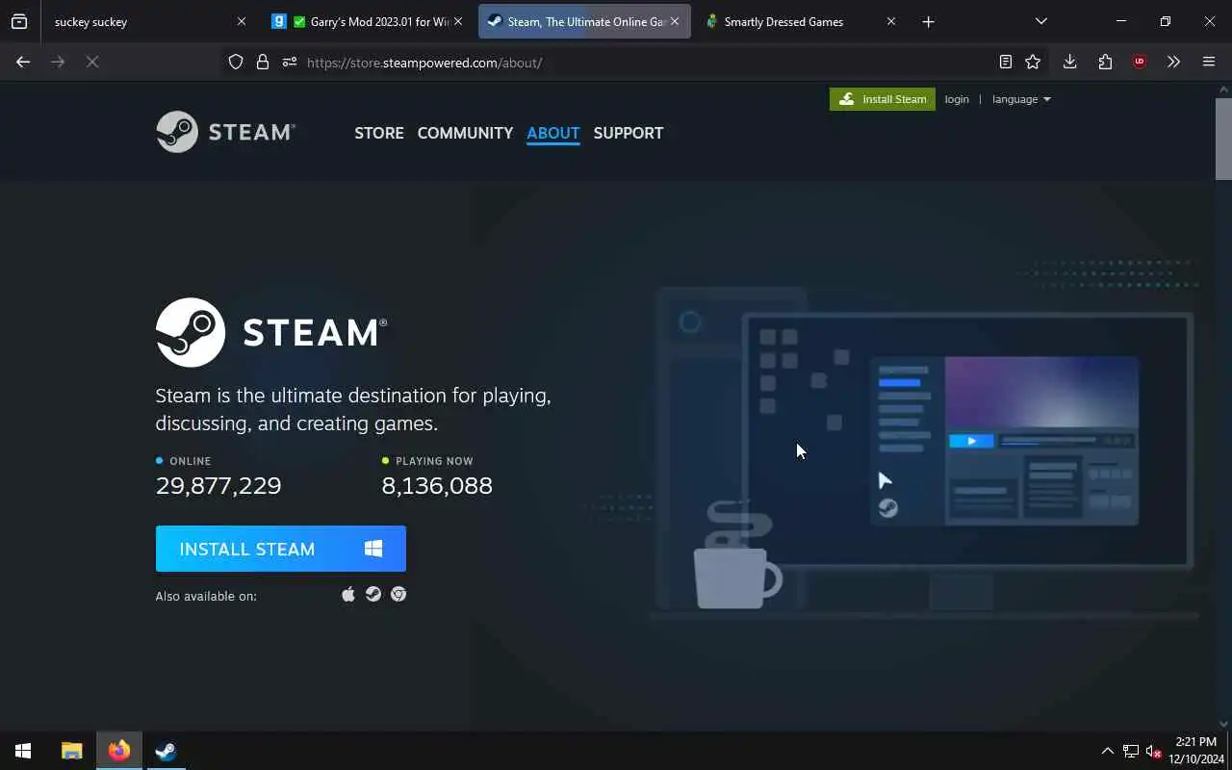Close the Garry's Mod tab
1232x770 pixels.
click(458, 21)
